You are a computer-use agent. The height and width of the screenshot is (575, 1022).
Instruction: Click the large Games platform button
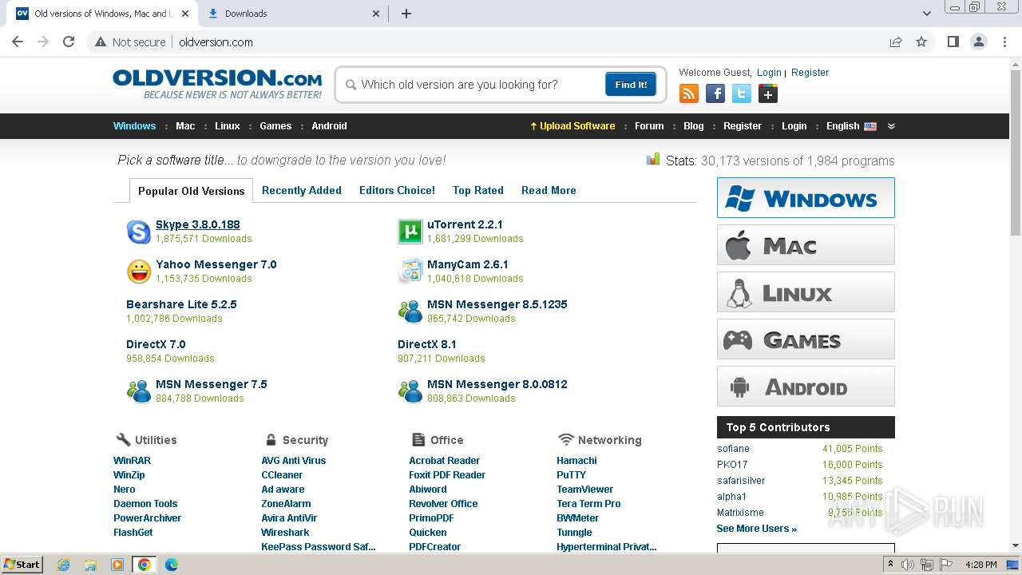click(x=806, y=339)
